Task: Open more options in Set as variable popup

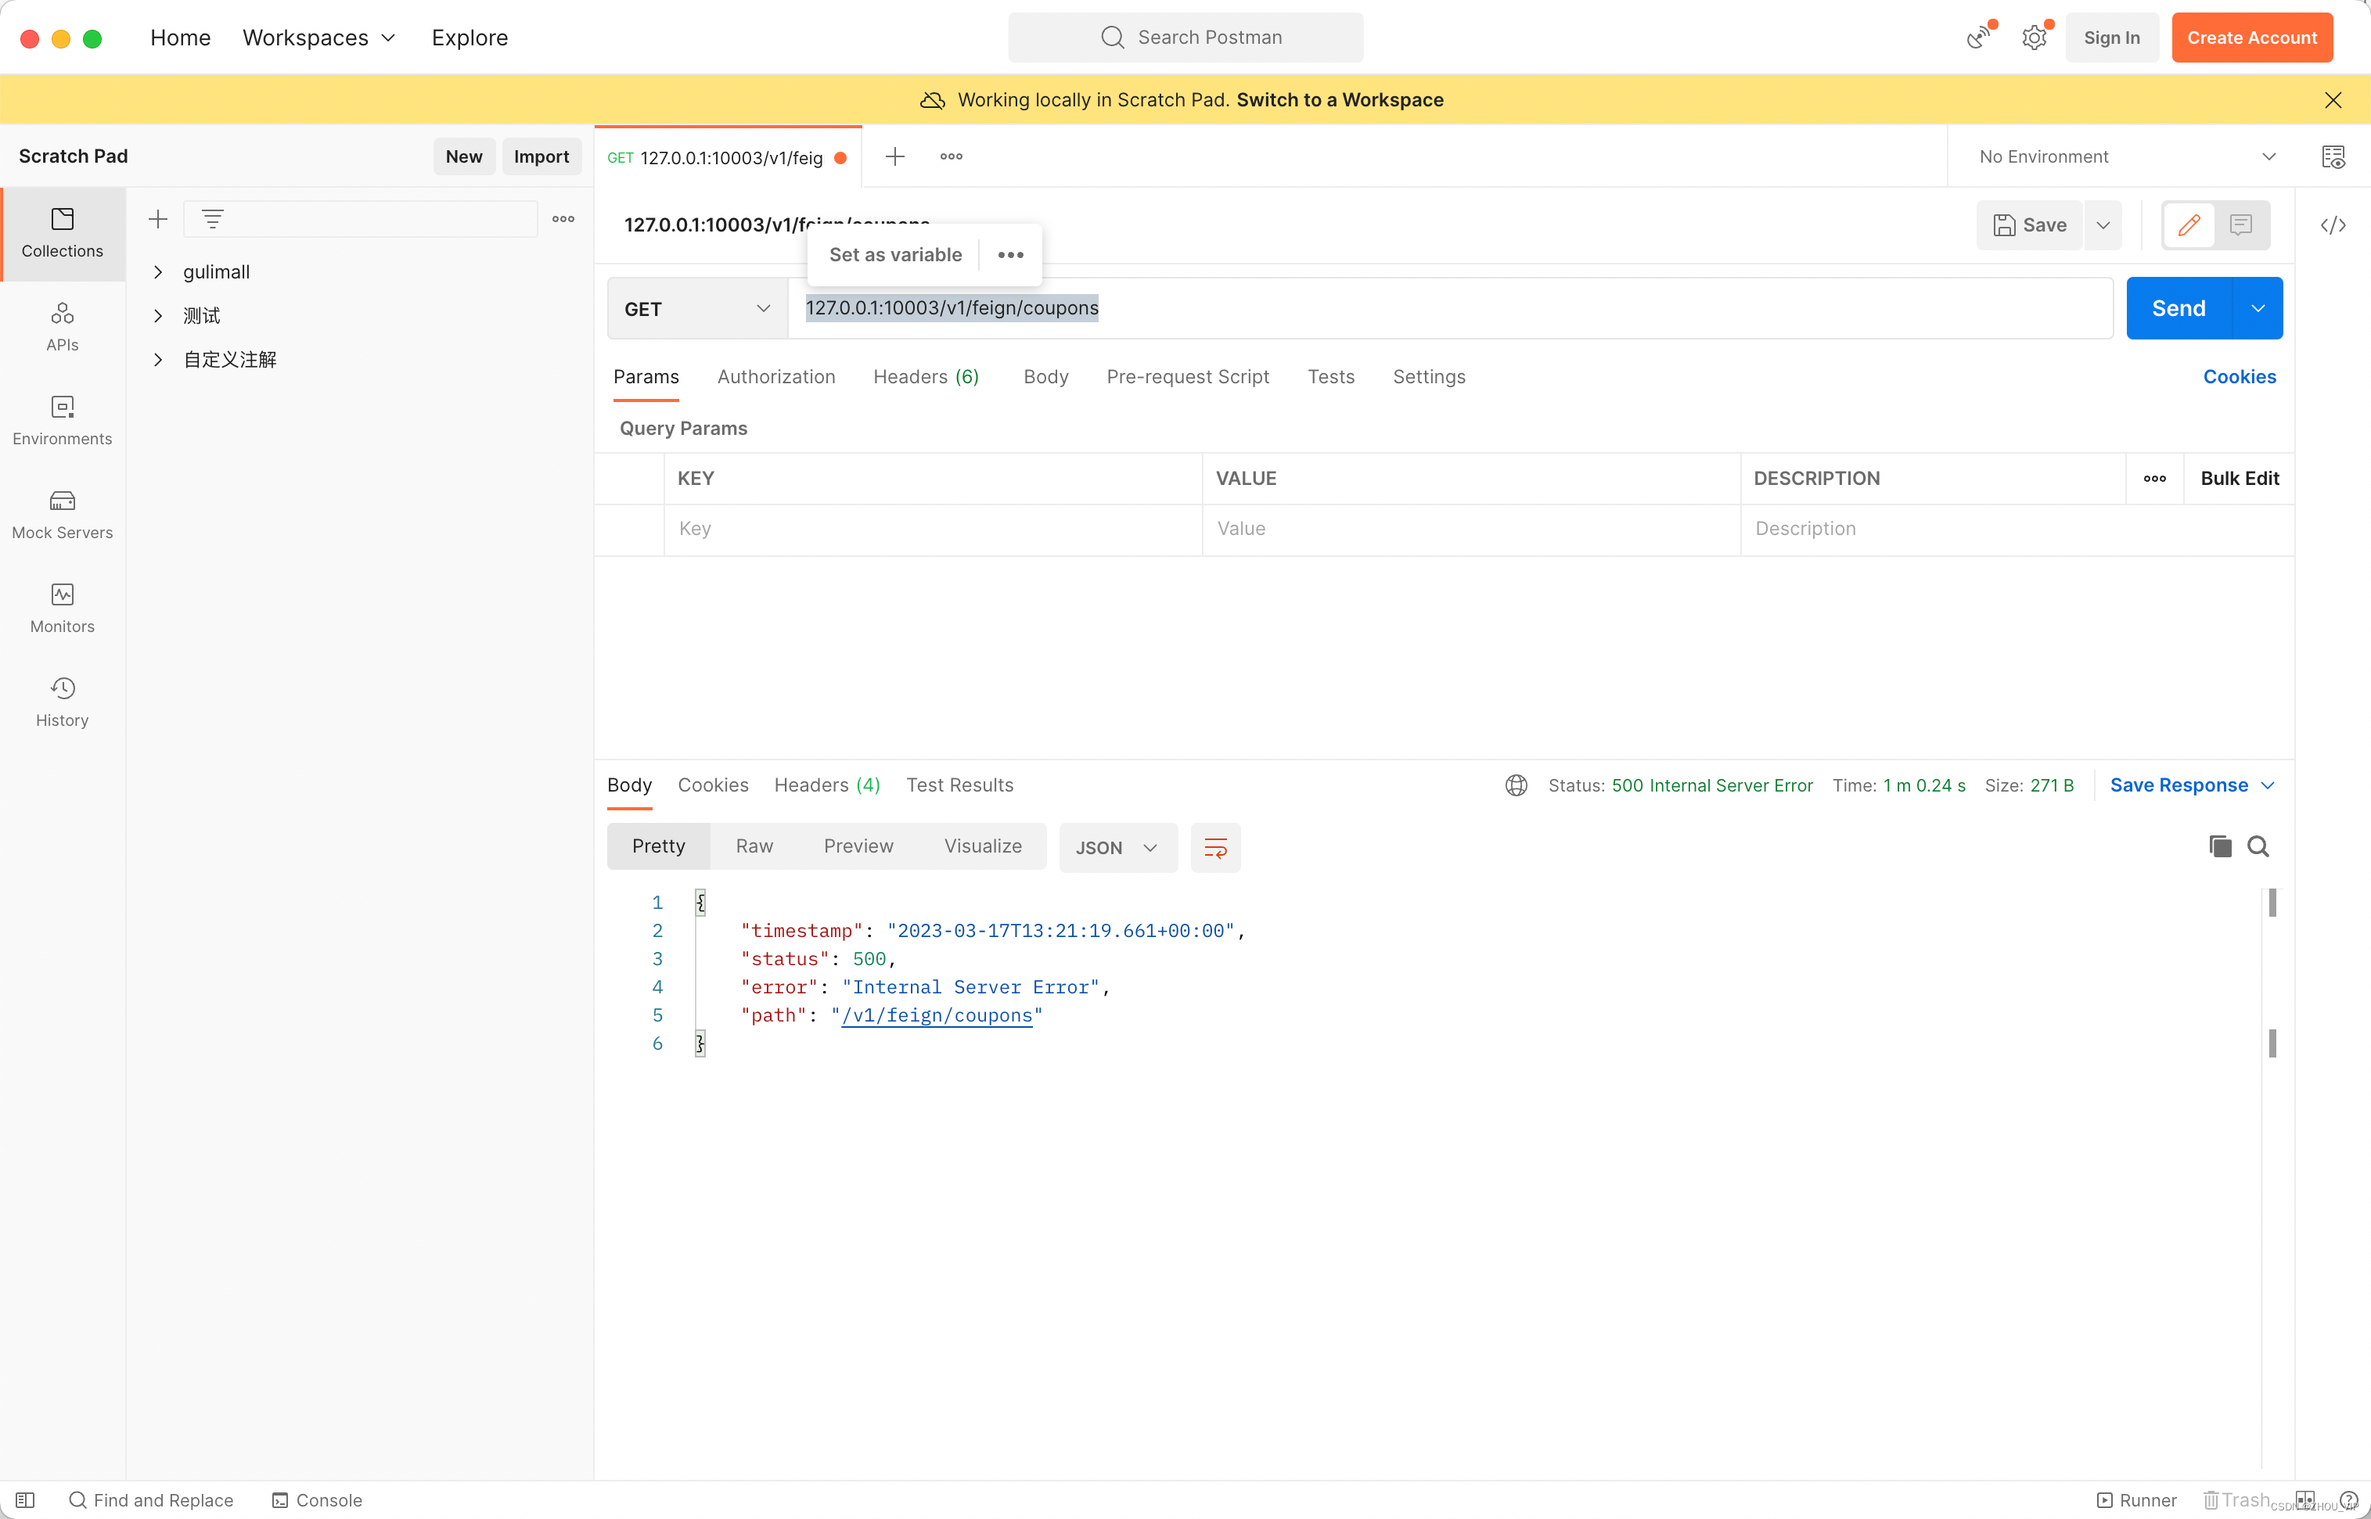Action: point(1010,254)
